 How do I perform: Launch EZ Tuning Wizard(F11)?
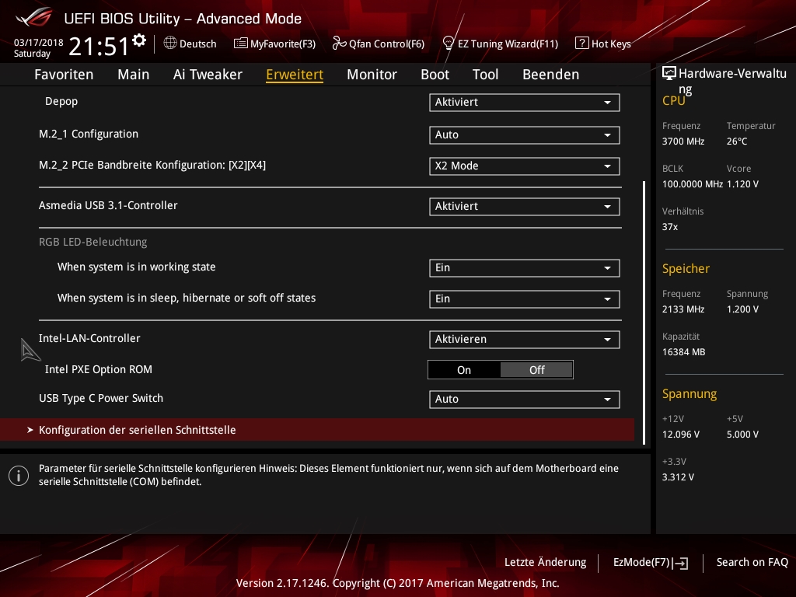[x=501, y=44]
